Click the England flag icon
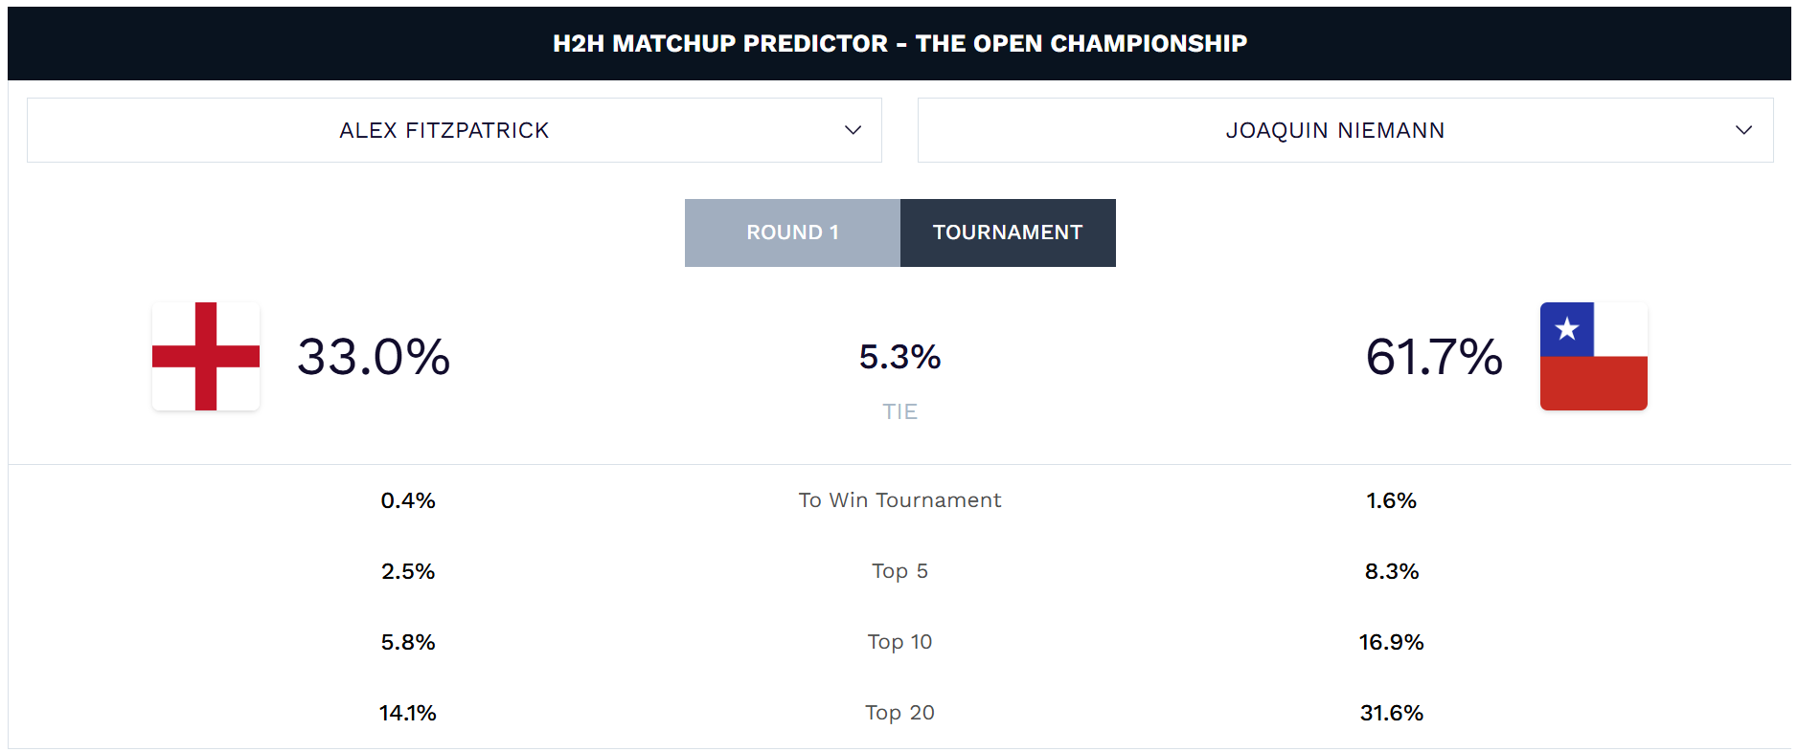This screenshot has height=752, width=1798. 206,357
